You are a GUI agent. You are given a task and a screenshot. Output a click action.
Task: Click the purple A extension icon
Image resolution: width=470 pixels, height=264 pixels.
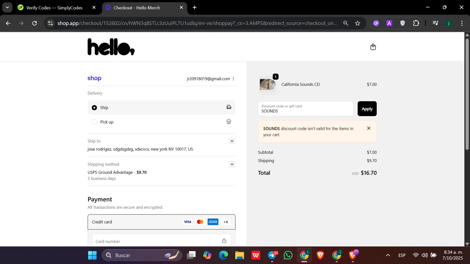coord(389,23)
